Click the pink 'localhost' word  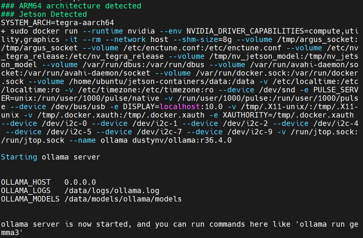coord(180,107)
